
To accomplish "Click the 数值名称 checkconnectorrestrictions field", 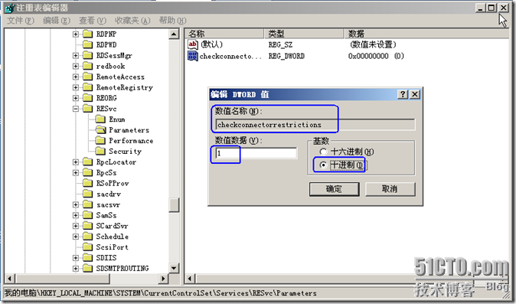I will (315, 125).
